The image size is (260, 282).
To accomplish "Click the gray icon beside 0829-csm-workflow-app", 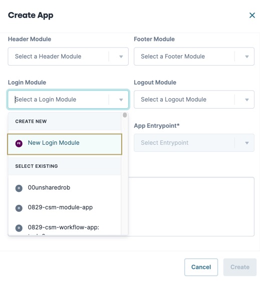I will pyautogui.click(x=19, y=228).
